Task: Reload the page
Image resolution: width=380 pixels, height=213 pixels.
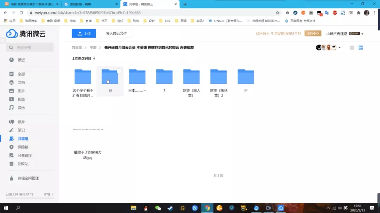Action: (21, 13)
